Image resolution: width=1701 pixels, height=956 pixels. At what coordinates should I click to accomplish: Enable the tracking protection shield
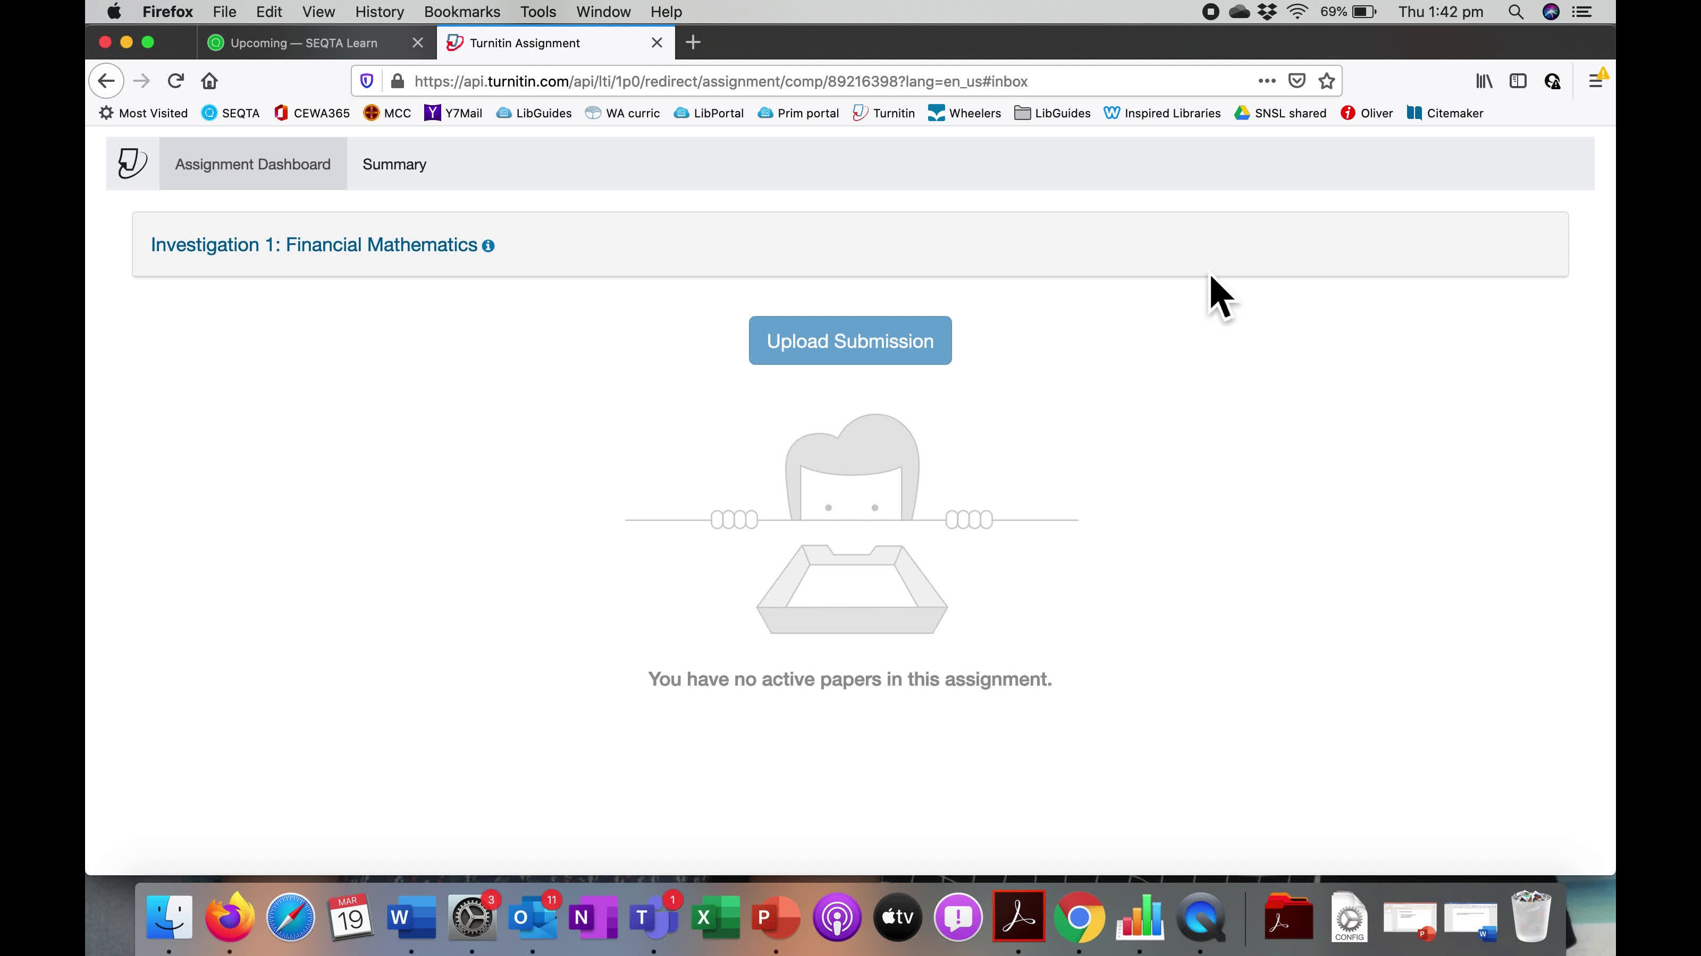click(x=367, y=81)
